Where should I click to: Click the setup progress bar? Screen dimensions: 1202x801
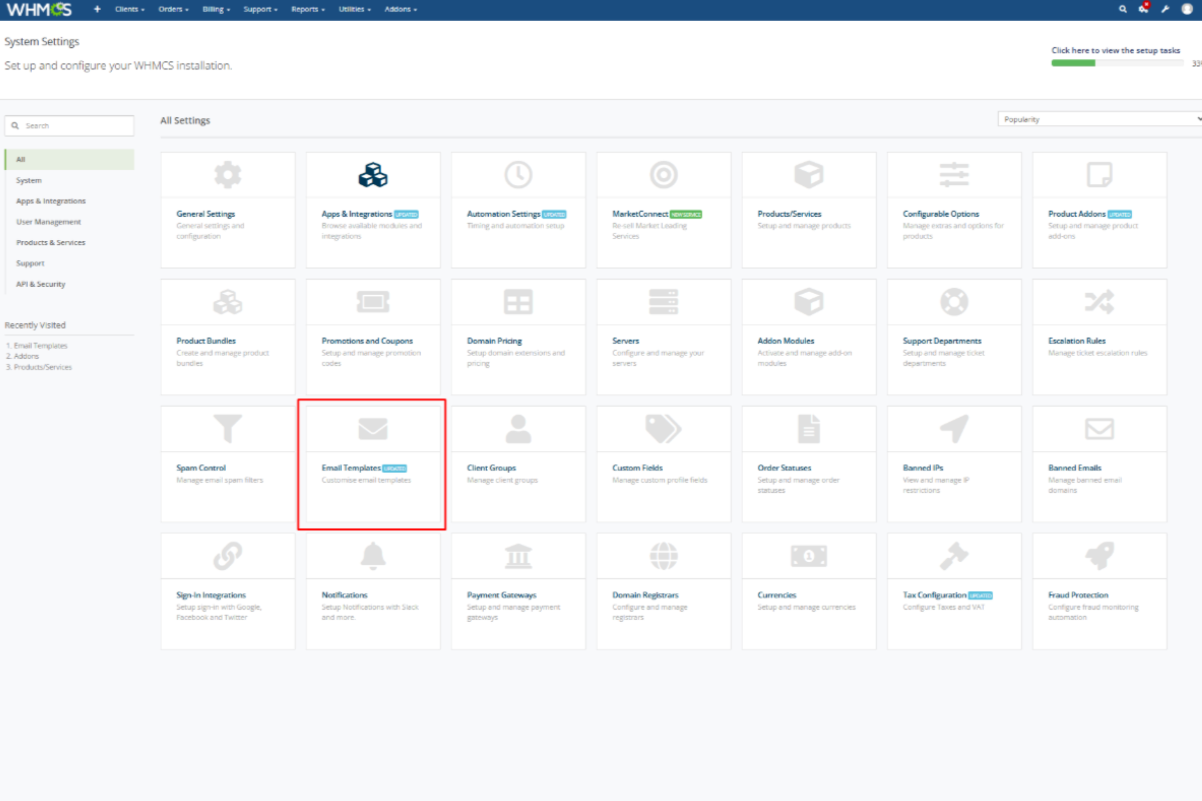(1116, 63)
